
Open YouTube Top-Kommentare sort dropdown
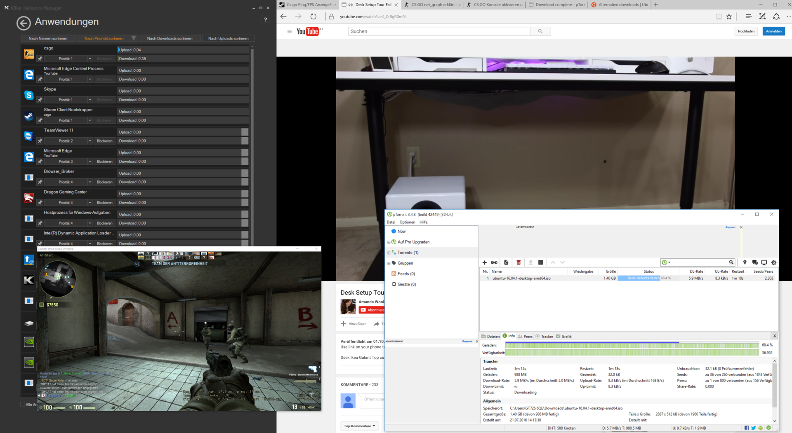point(359,426)
